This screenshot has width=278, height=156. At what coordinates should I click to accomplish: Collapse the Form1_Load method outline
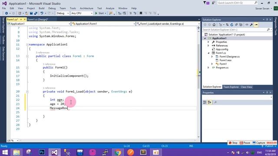tap(27, 91)
